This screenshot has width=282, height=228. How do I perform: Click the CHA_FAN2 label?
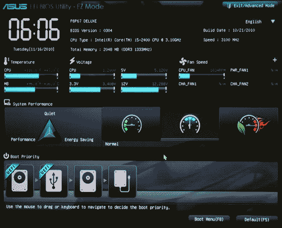(239, 84)
